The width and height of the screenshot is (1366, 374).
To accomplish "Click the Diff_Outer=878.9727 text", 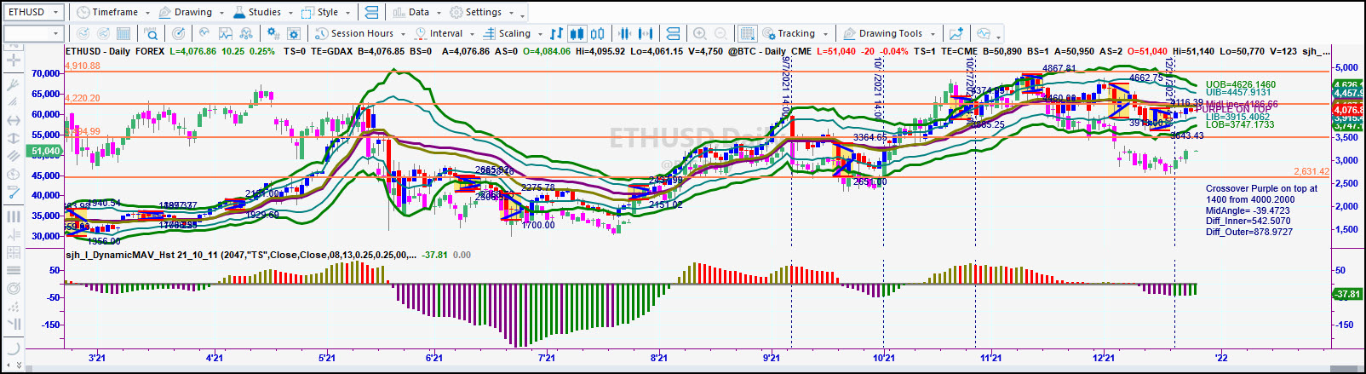I will 1249,232.
